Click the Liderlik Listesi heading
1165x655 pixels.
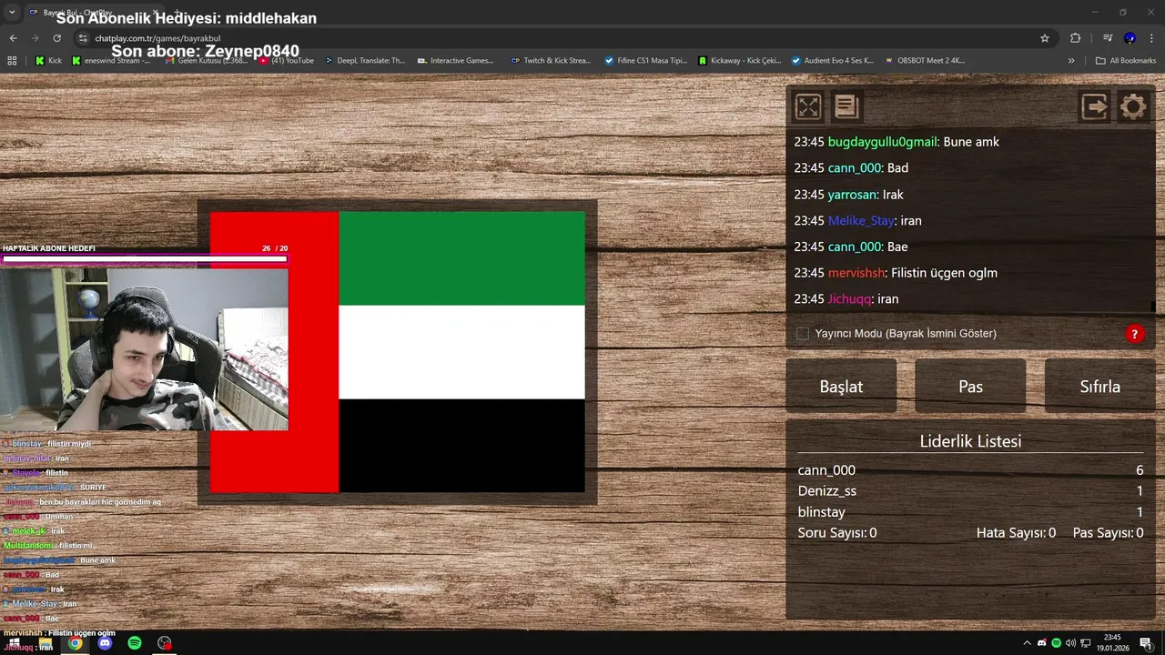(970, 441)
